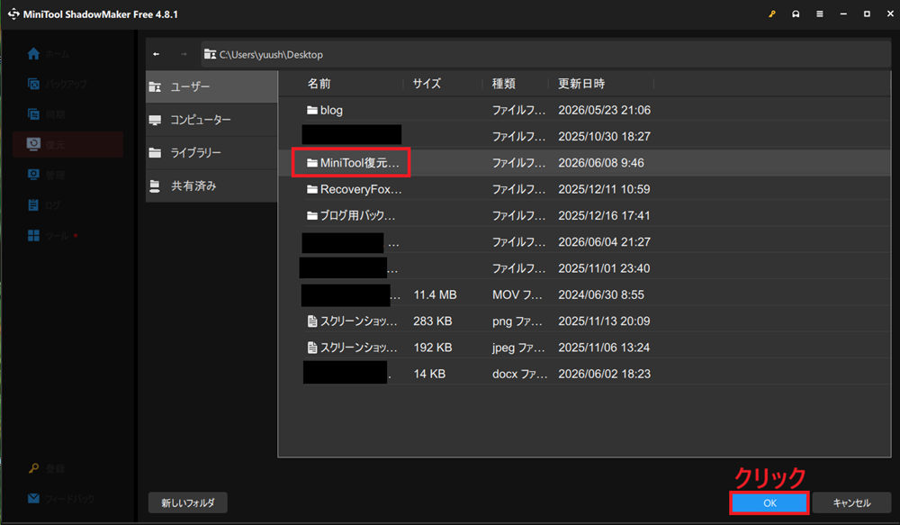
Task: Select ユーザー in the location list
Action: [x=211, y=86]
